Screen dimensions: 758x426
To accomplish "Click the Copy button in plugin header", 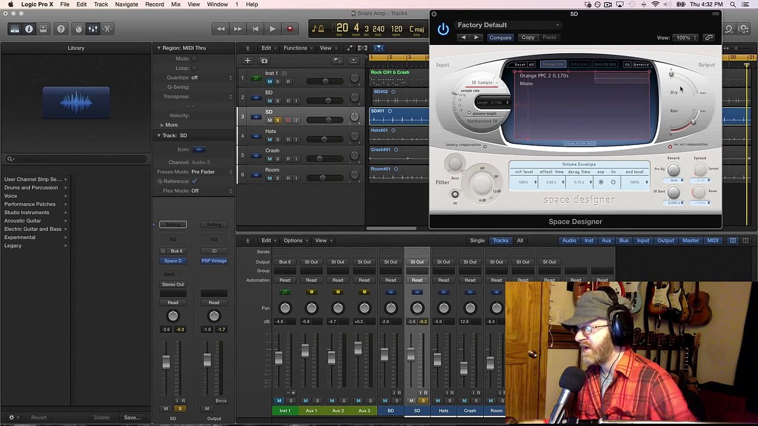I will click(528, 38).
